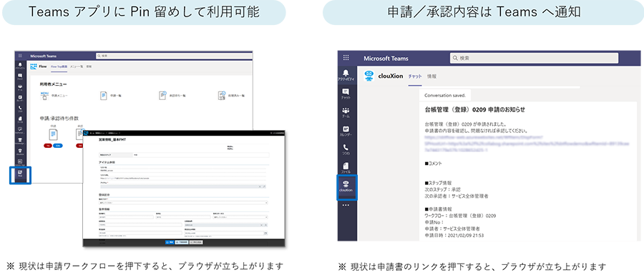This screenshot has height=275, width=644.
Task: Click blue count badge under 申請 icon
Action: click(58, 146)
